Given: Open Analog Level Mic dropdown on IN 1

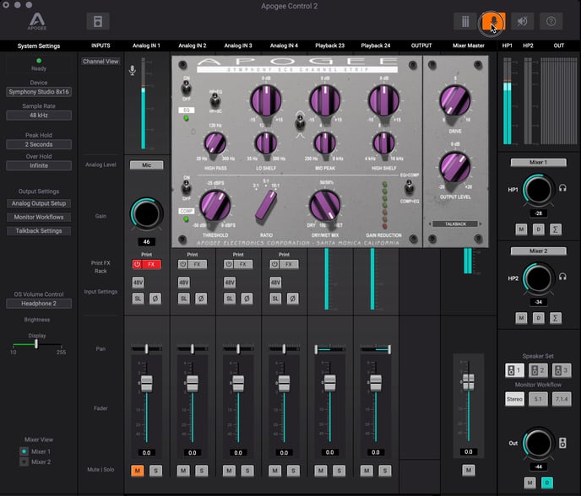Looking at the screenshot, I should coord(146,164).
